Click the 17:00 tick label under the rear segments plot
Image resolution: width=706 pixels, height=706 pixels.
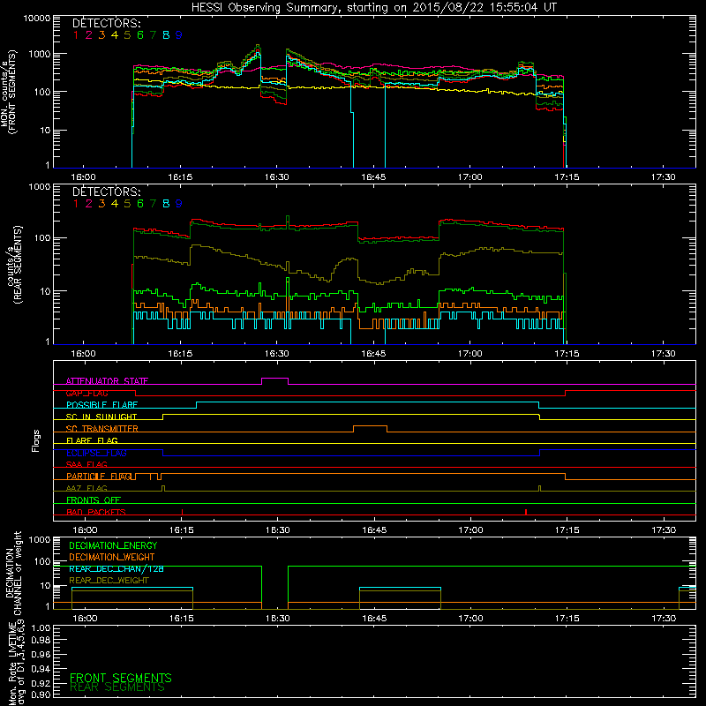[470, 354]
